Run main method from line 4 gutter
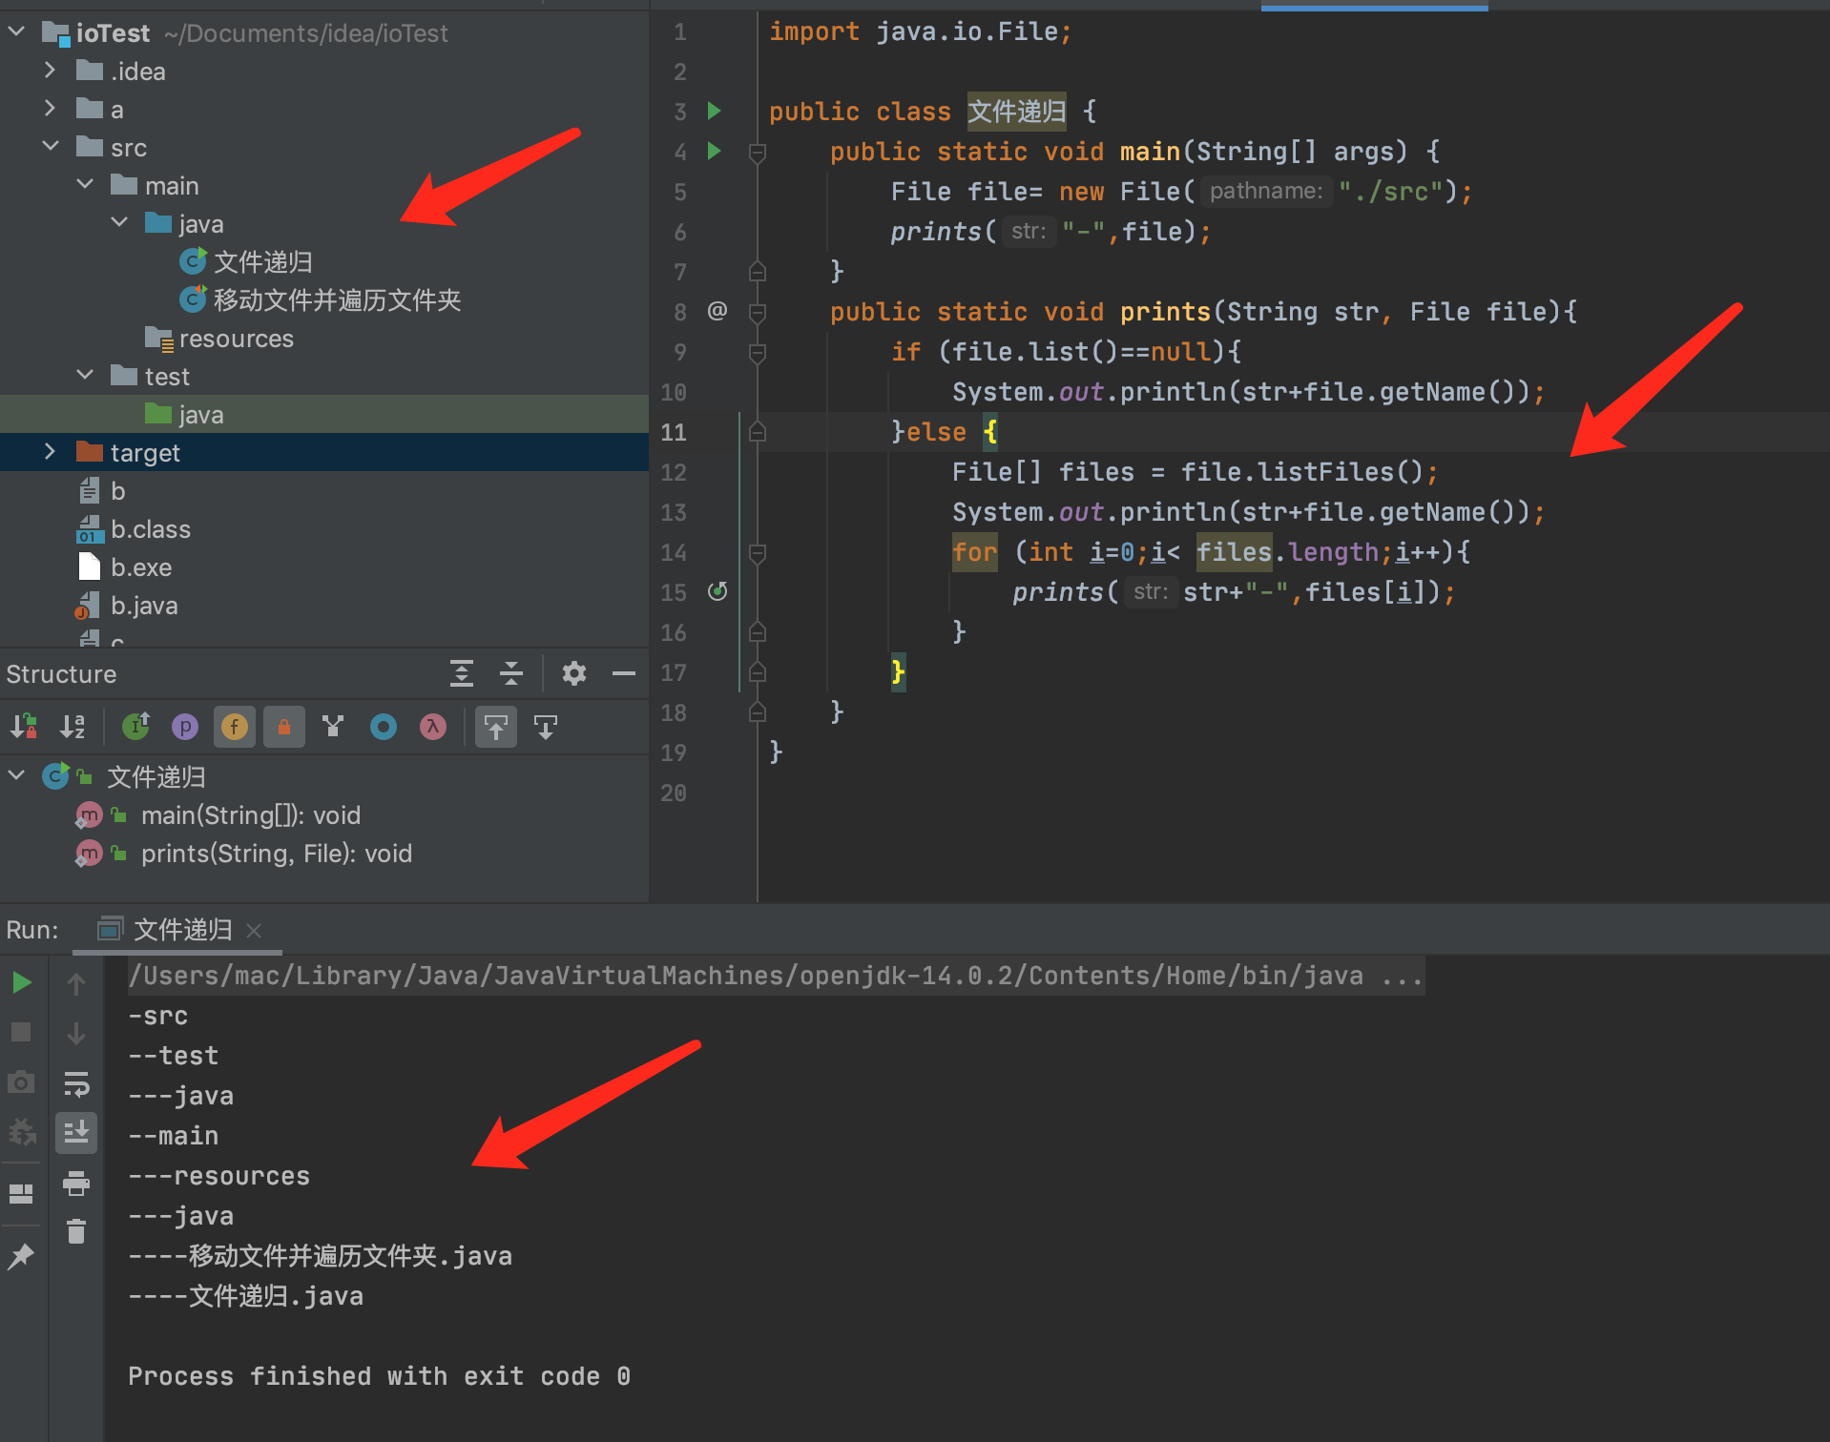This screenshot has height=1442, width=1830. click(714, 151)
